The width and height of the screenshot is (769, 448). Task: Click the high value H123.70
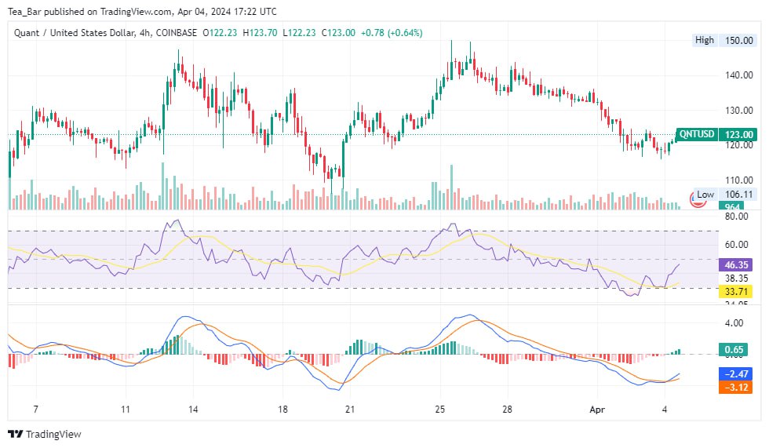pyautogui.click(x=260, y=33)
